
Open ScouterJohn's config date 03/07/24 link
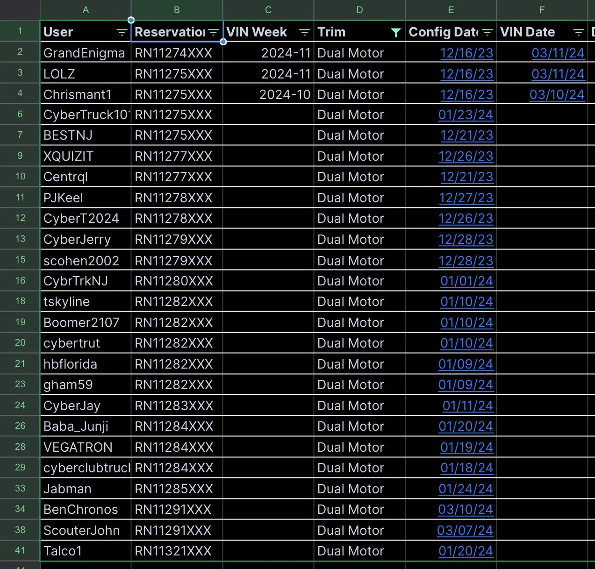(x=465, y=531)
